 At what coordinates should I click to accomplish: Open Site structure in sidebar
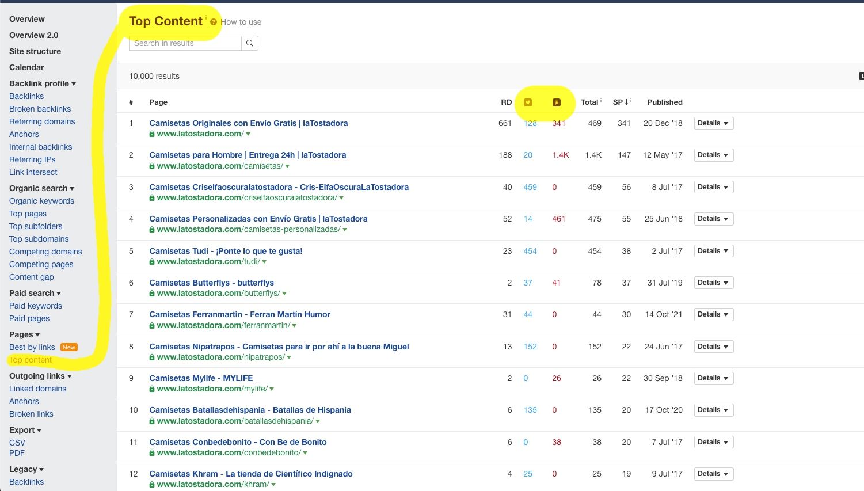(35, 51)
